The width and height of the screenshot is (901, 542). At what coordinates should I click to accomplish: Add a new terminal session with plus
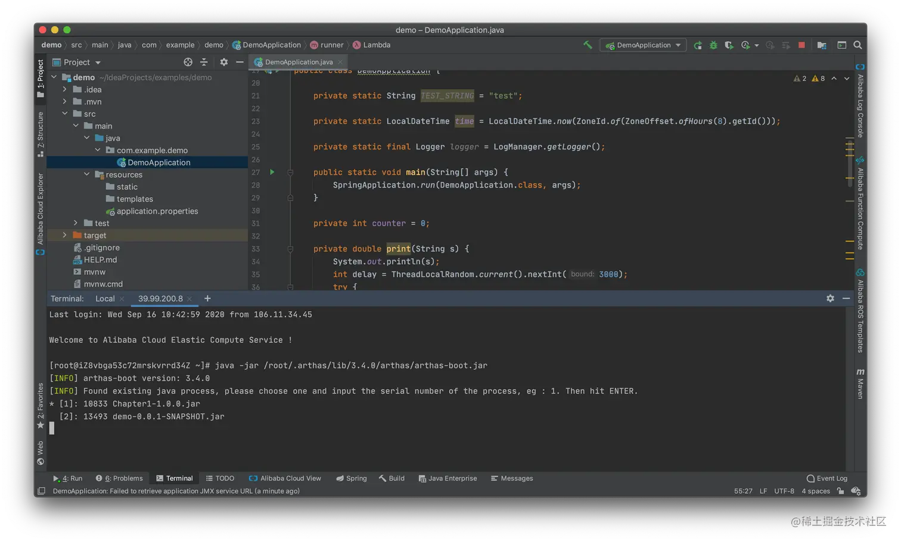pos(207,299)
